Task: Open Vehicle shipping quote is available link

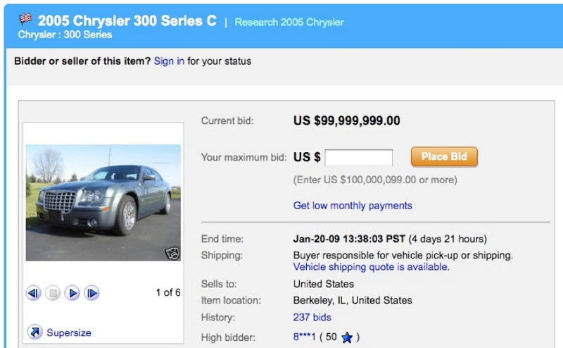Action: coord(372,267)
